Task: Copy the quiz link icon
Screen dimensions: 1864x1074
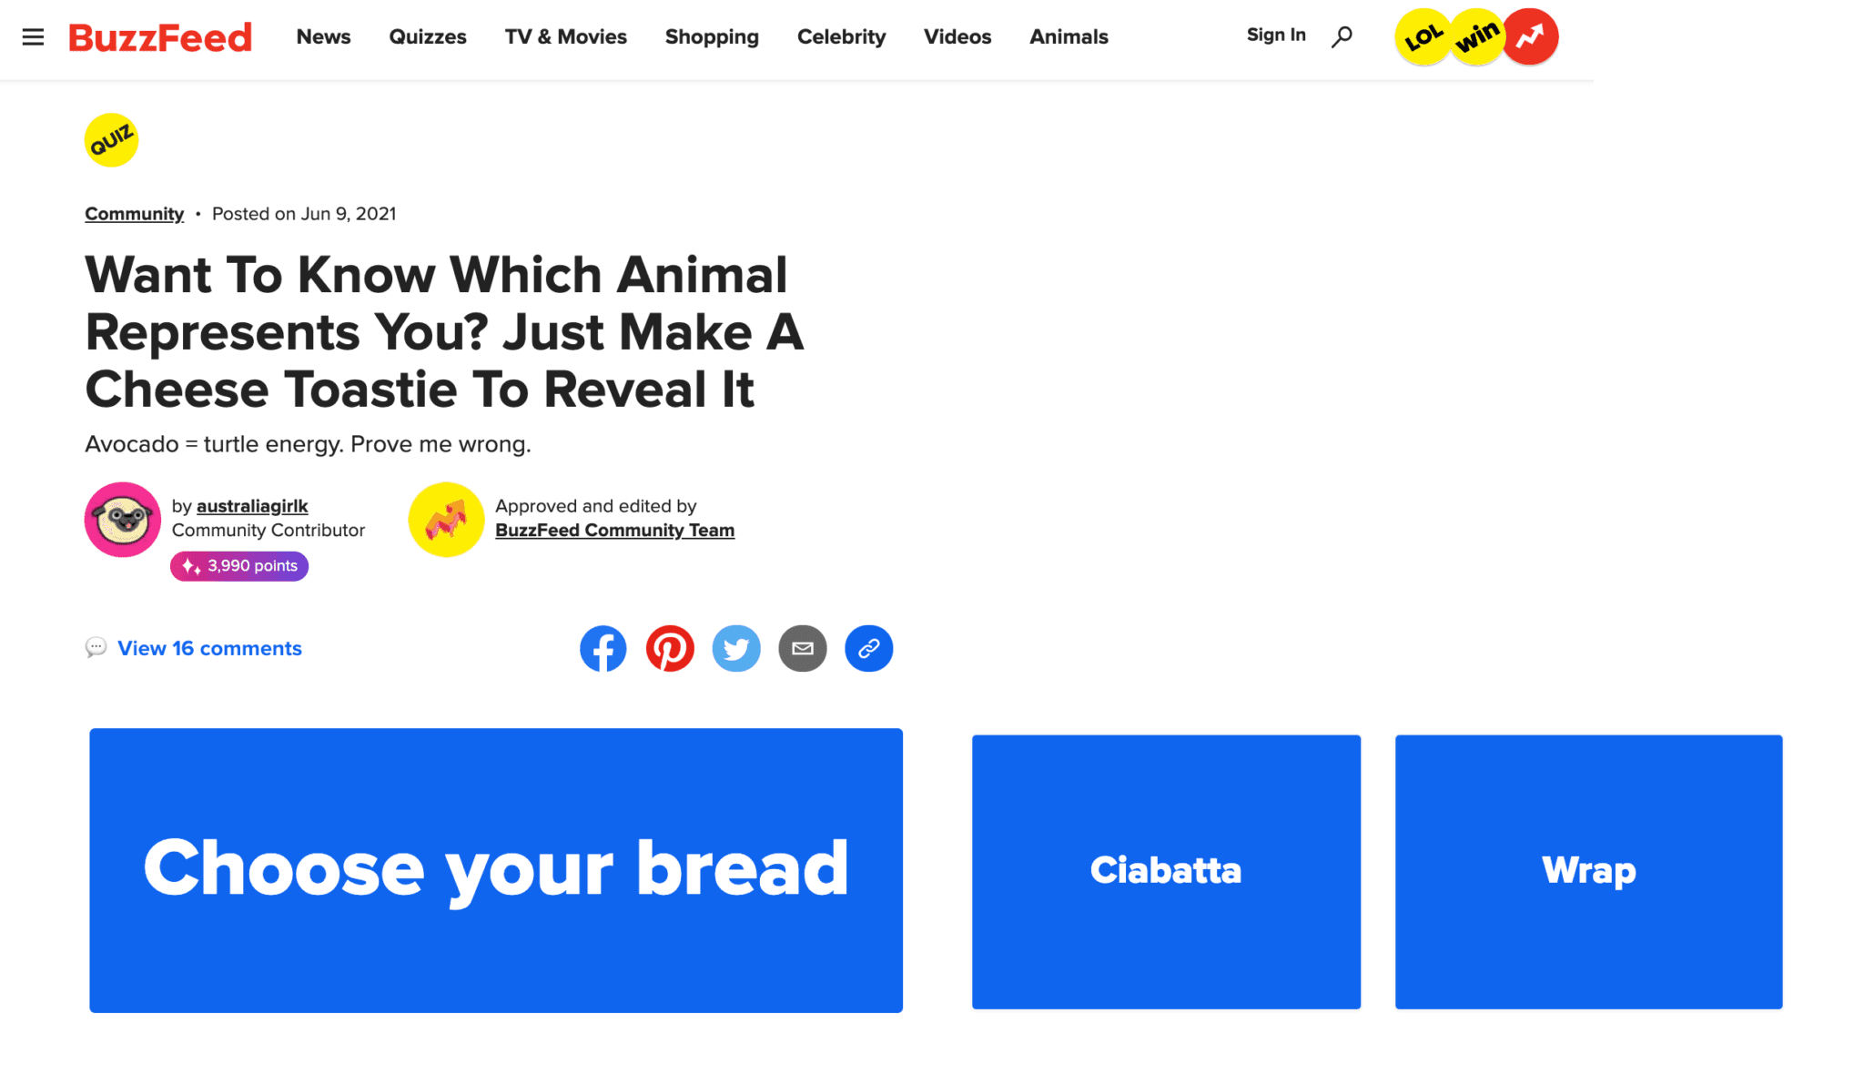Action: pyautogui.click(x=869, y=649)
